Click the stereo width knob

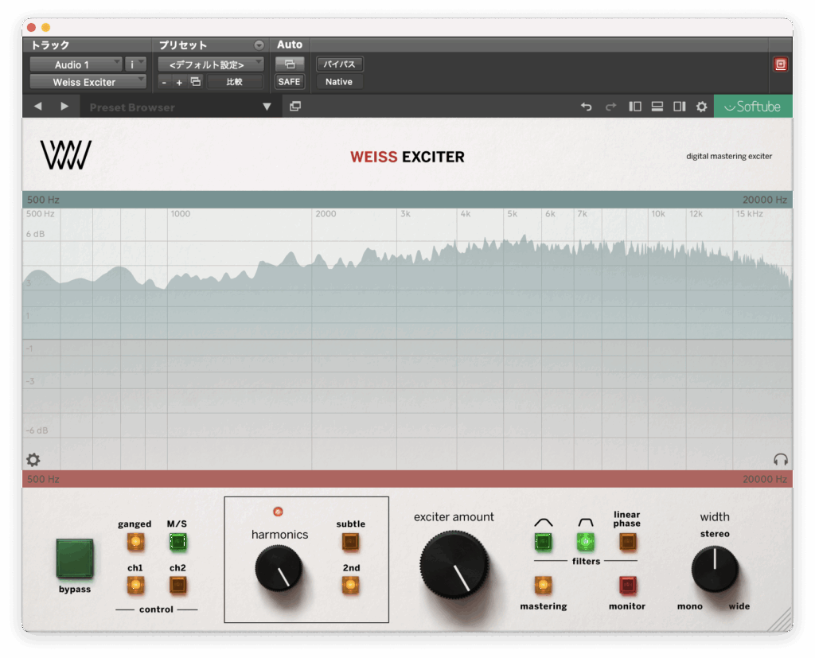click(x=715, y=569)
